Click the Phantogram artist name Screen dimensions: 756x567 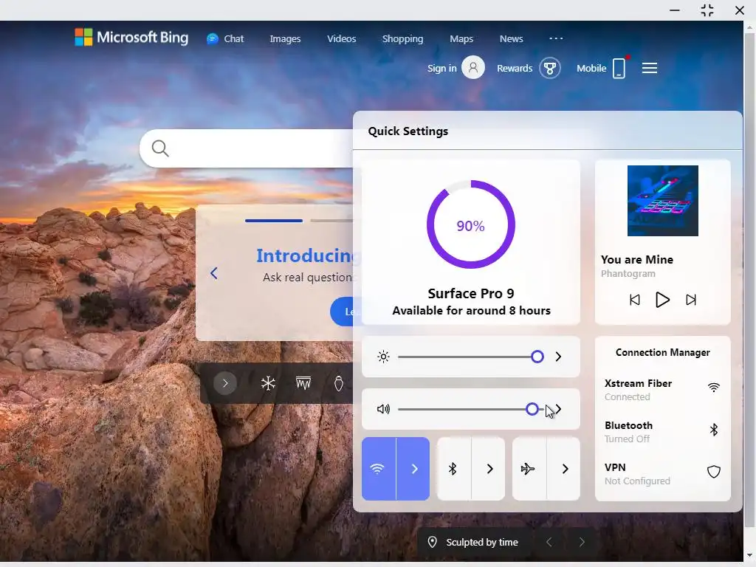click(x=628, y=273)
